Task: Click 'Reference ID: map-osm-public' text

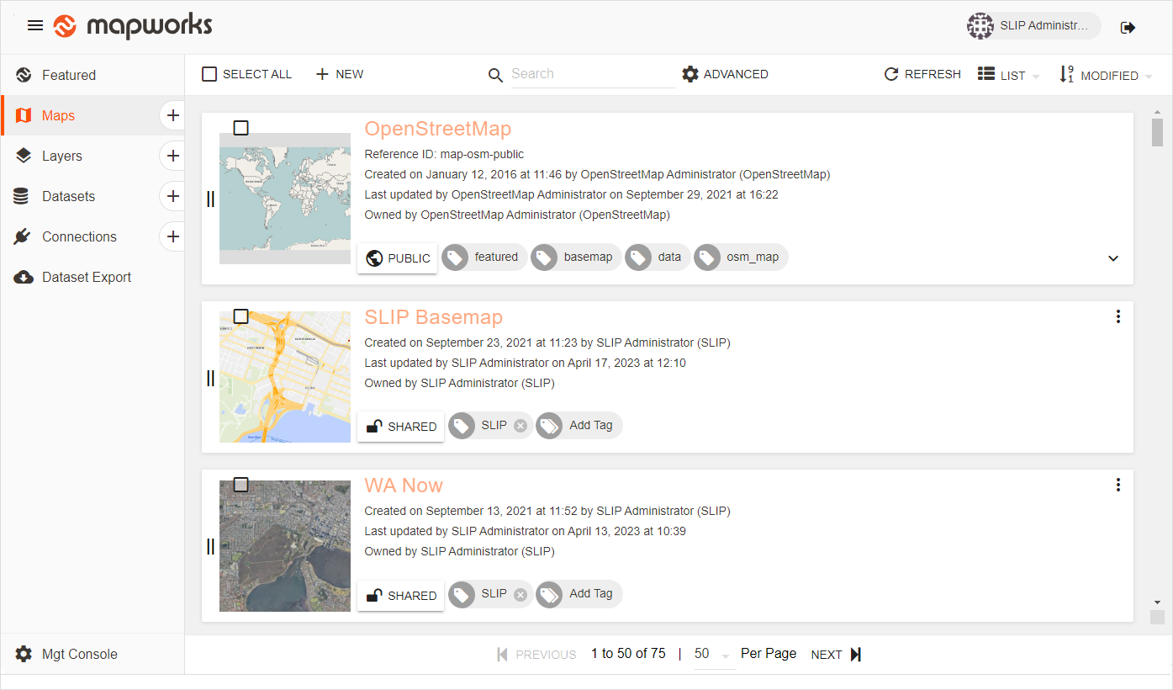Action: [x=444, y=154]
